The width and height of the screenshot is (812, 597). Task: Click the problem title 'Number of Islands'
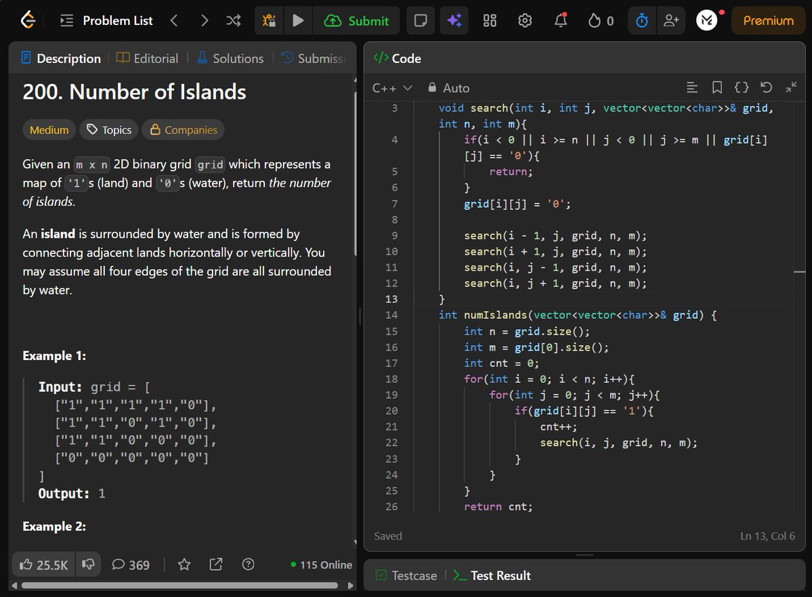134,92
